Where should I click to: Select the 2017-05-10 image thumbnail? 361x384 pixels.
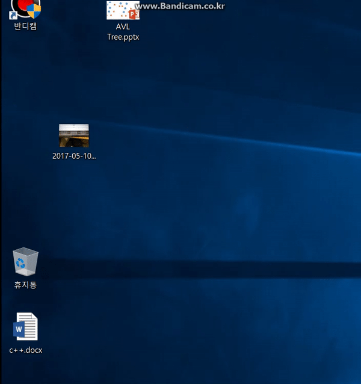(73, 135)
